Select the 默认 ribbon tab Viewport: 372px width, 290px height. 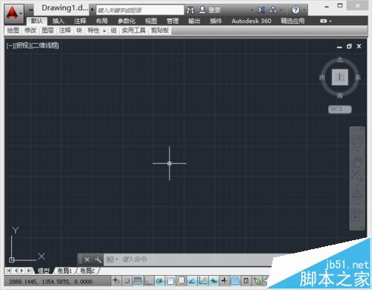(37, 21)
